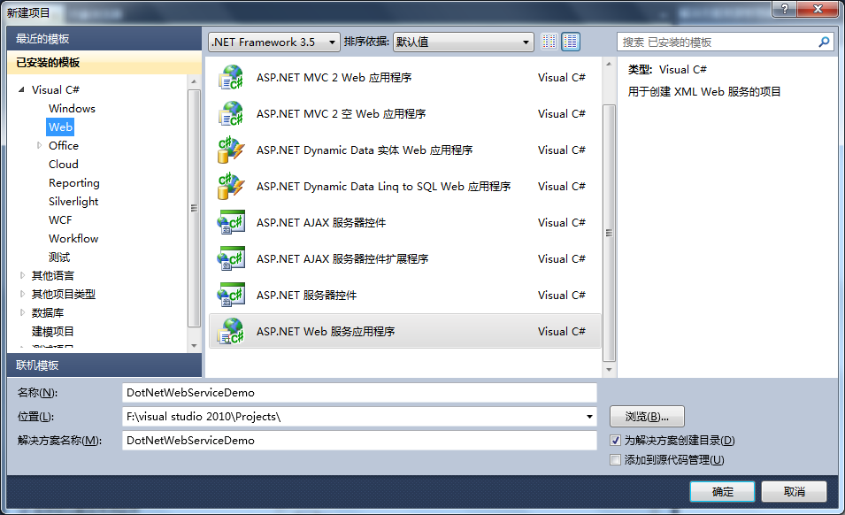The image size is (845, 515).
Task: Click the category tree scroll up arrow
Action: click(x=194, y=81)
